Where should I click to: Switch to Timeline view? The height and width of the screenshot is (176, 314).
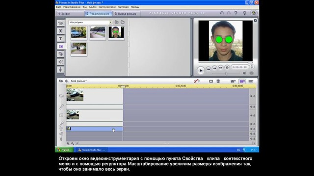[242, 81]
